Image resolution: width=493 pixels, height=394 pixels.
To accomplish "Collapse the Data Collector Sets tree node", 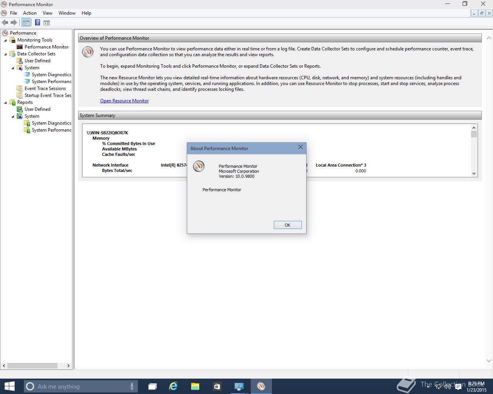I will coord(6,54).
